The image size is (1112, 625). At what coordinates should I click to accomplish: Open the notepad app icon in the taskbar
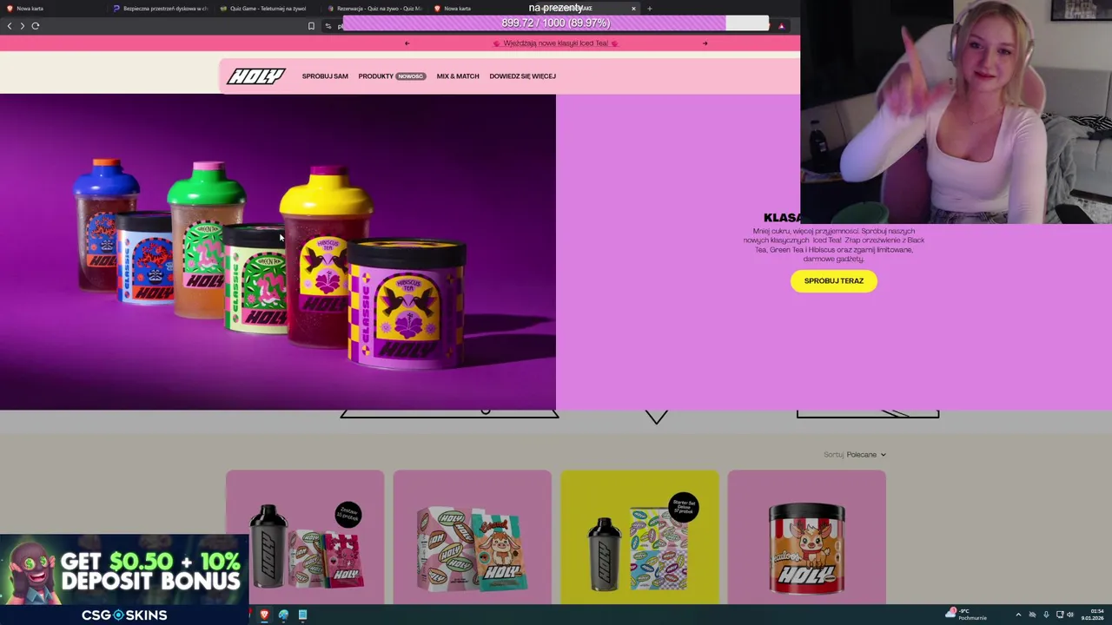(x=302, y=615)
